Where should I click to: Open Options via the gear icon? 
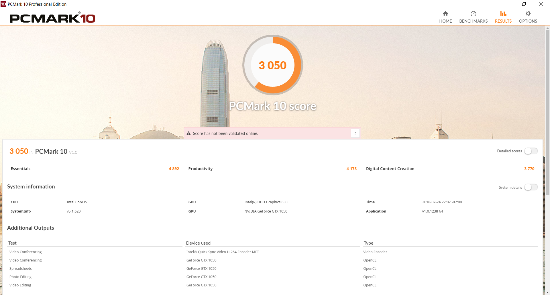point(528,13)
